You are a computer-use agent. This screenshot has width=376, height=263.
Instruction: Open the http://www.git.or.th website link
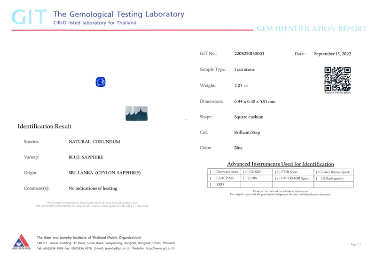click(x=160, y=248)
